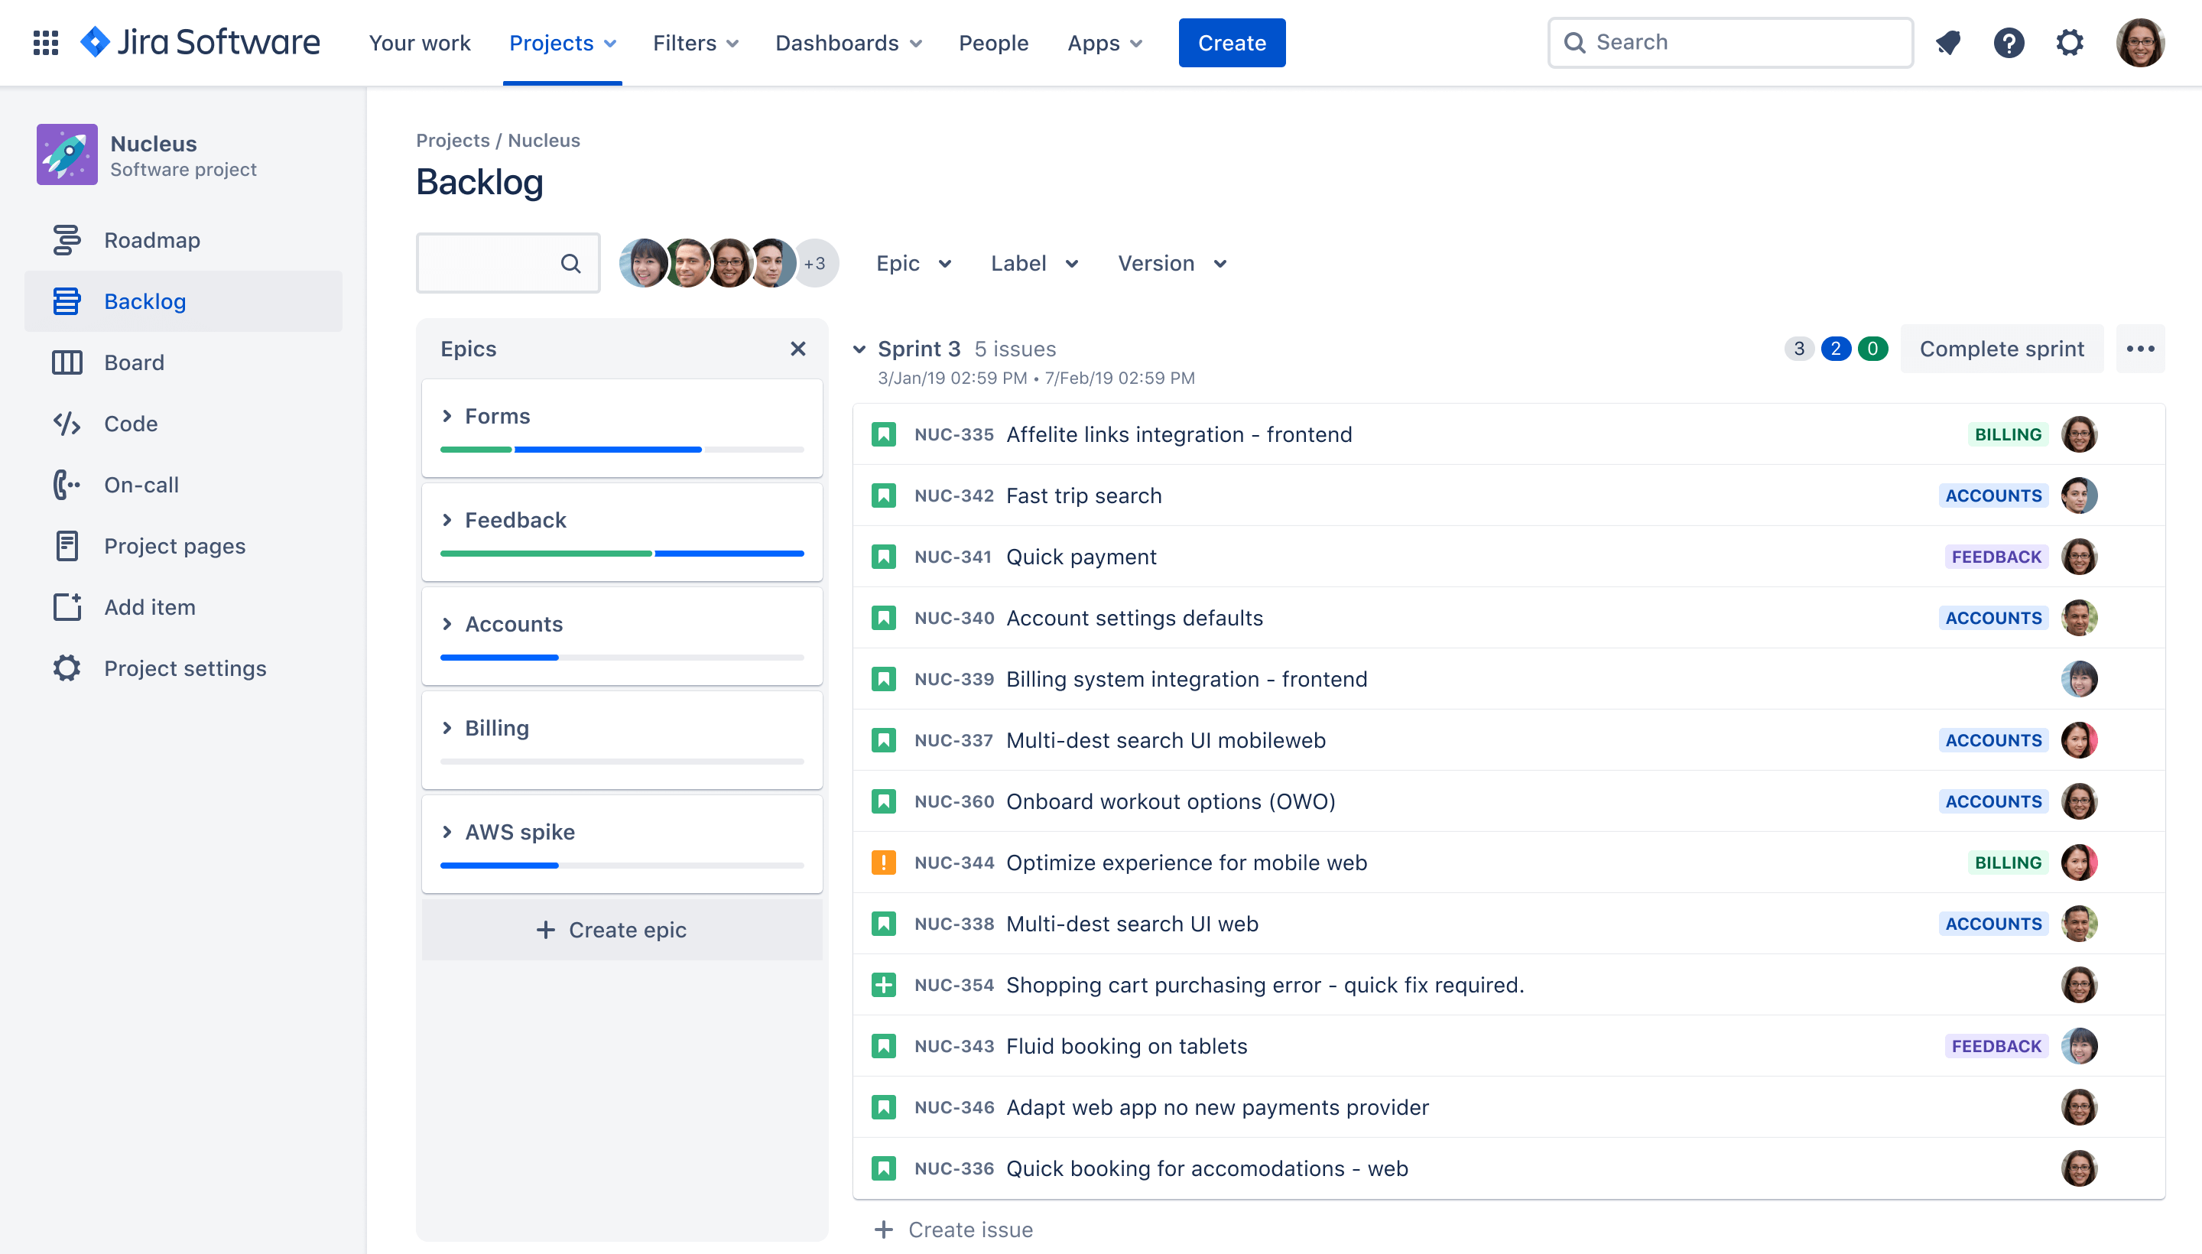Click the Board icon in sidebar

pyautogui.click(x=67, y=362)
